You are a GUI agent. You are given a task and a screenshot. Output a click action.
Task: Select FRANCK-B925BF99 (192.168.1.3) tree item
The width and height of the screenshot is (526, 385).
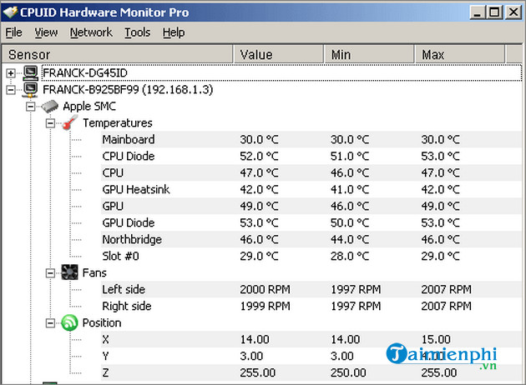pyautogui.click(x=128, y=89)
